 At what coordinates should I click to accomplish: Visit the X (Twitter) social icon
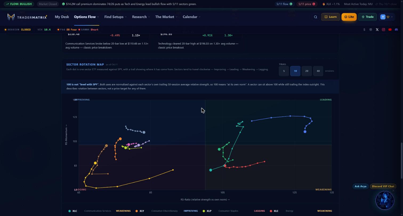(377, 30)
